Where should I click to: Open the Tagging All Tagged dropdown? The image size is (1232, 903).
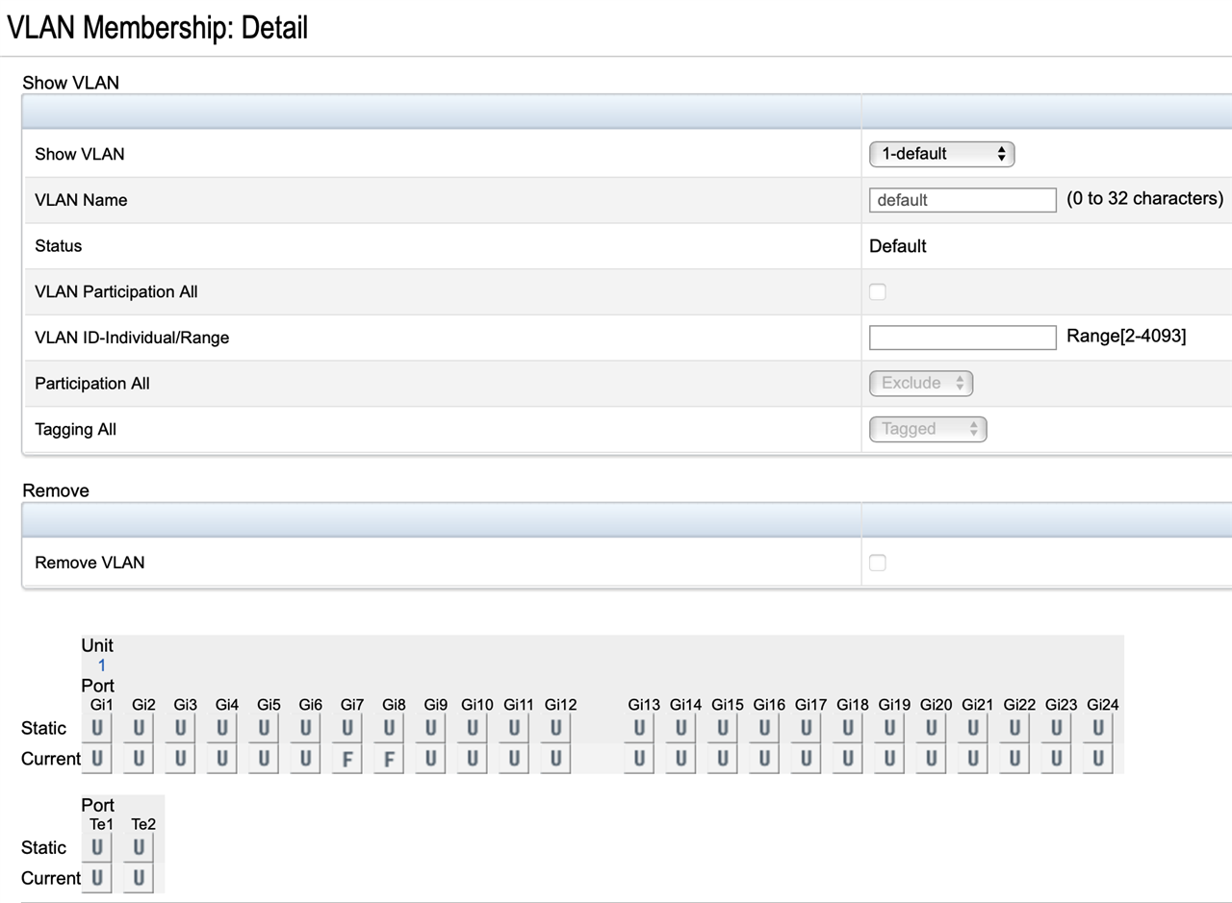pos(928,429)
